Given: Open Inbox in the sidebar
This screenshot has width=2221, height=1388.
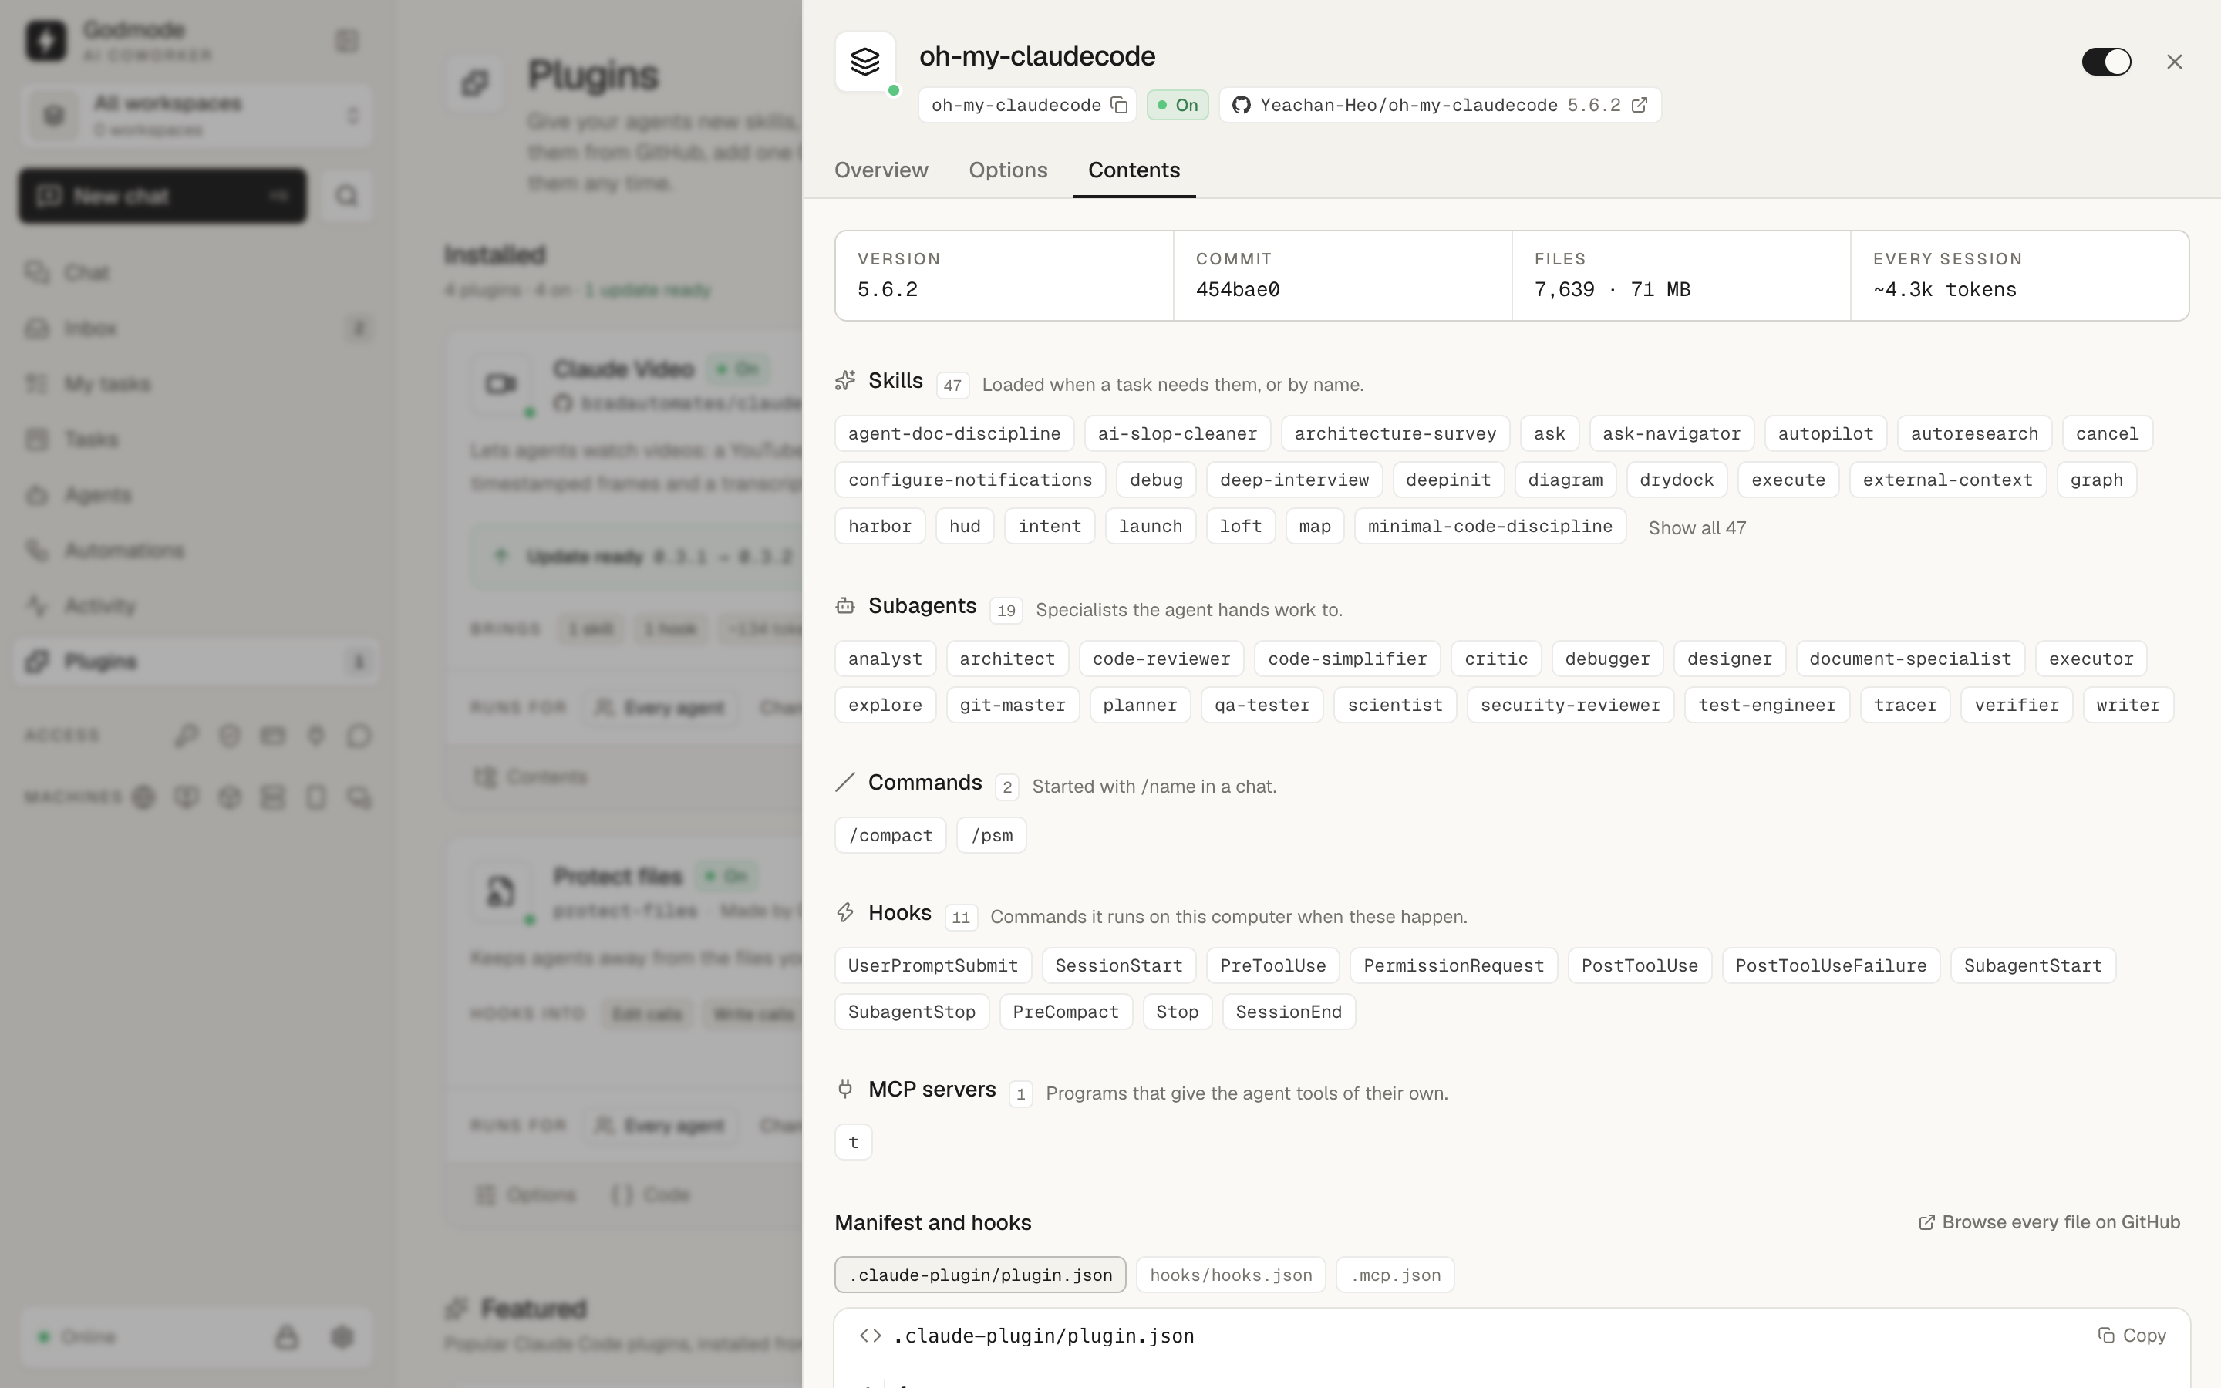Looking at the screenshot, I should tap(197, 328).
